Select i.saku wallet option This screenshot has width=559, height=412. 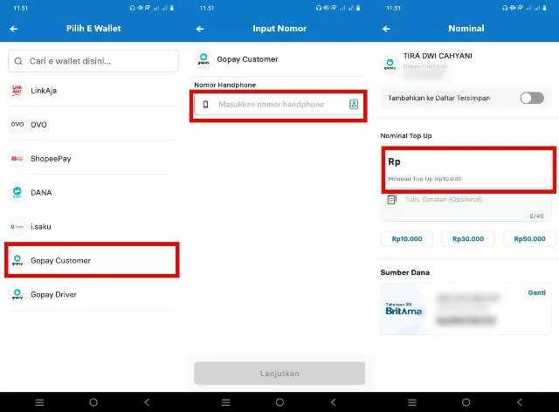tap(93, 226)
